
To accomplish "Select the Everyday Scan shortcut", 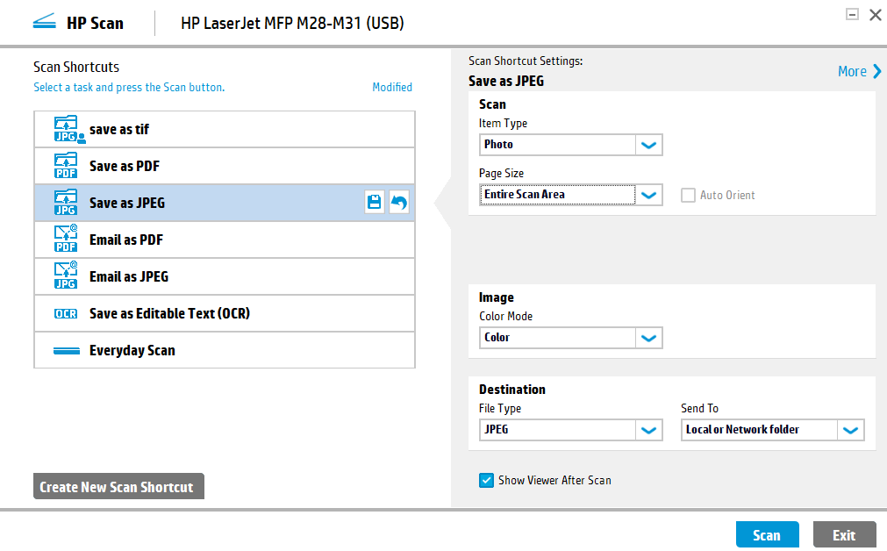I will tap(225, 350).
